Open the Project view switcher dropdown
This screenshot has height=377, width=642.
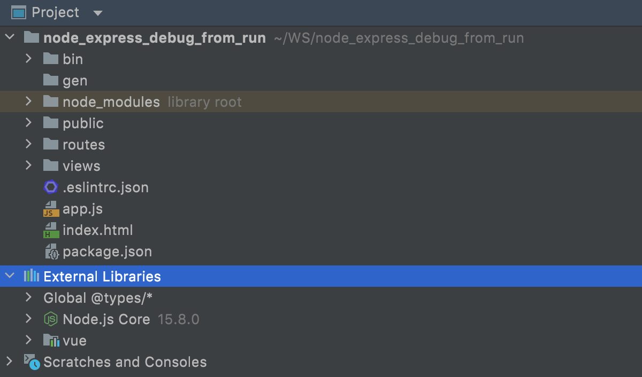(98, 12)
